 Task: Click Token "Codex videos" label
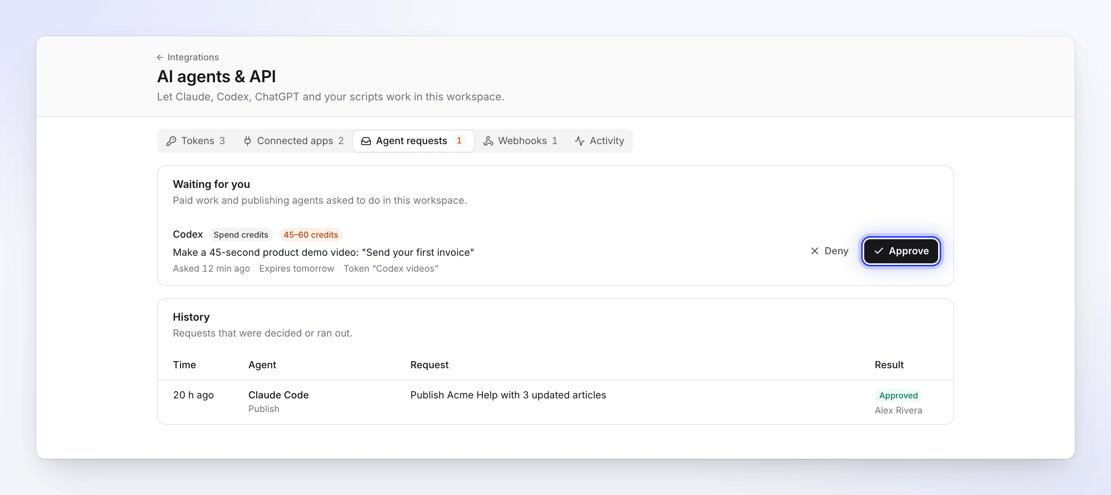[391, 268]
